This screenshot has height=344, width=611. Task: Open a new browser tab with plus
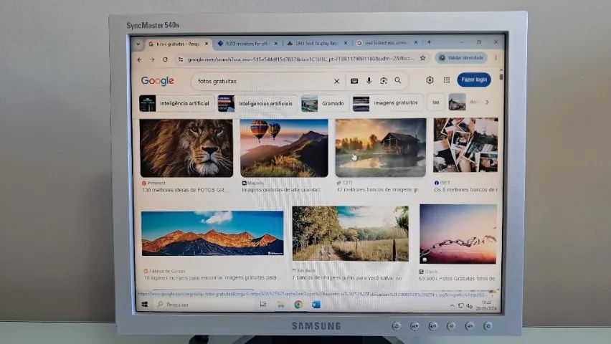tap(429, 42)
